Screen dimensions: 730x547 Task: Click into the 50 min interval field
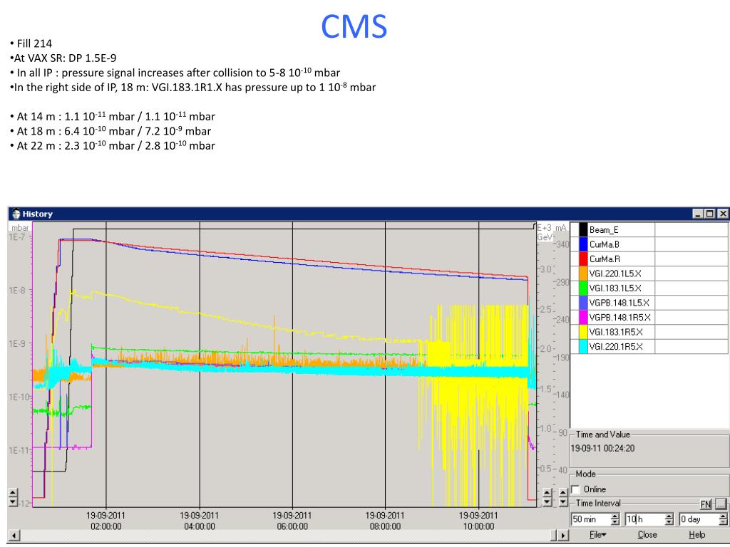pos(590,519)
